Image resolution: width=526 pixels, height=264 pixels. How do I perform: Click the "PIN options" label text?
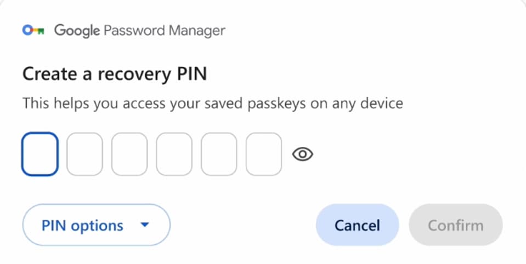point(82,225)
